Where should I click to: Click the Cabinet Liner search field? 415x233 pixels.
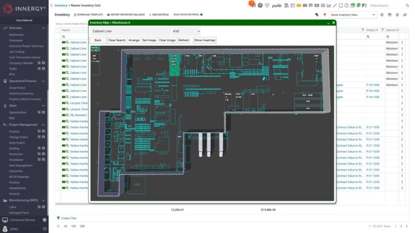(x=129, y=32)
